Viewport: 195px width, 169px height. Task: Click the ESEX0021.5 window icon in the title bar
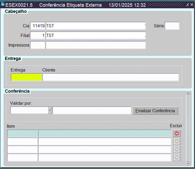pos(3,5)
